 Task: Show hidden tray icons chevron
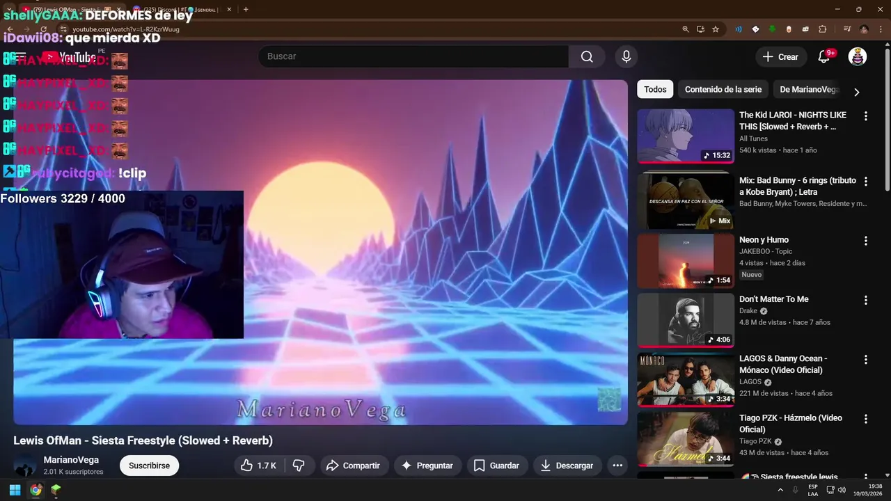point(780,490)
